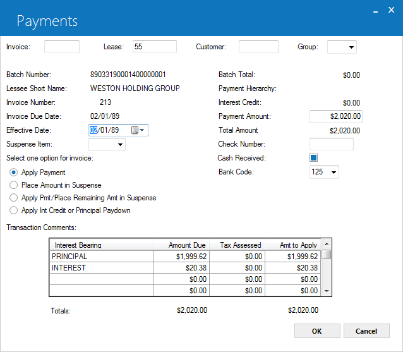This screenshot has width=403, height=352.
Task: Open the Effective Date calendar picker icon
Action: 138,130
